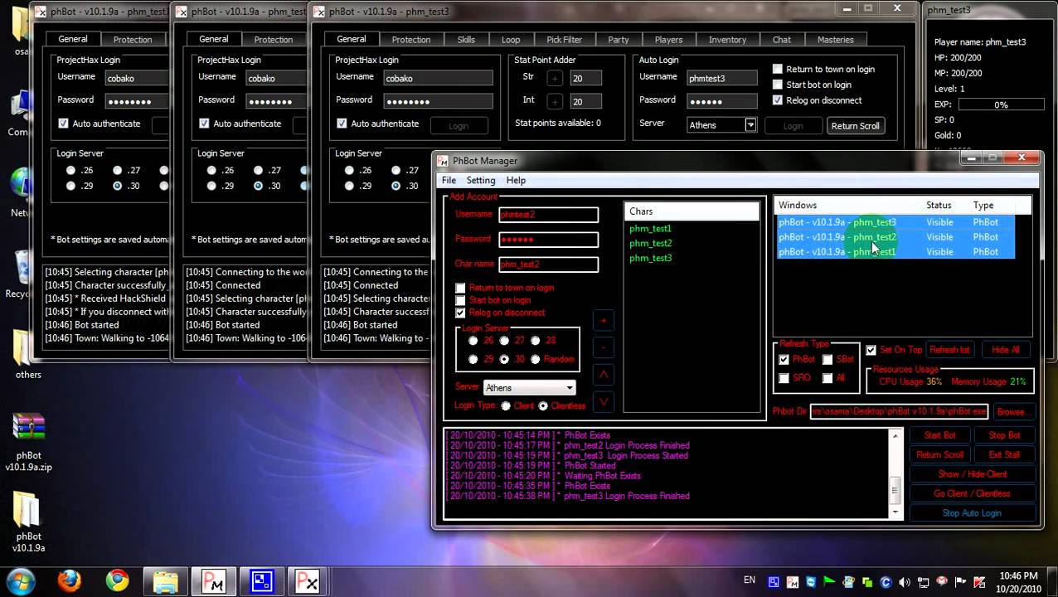Click the Str plus stat button
The width and height of the screenshot is (1058, 597).
(x=555, y=78)
